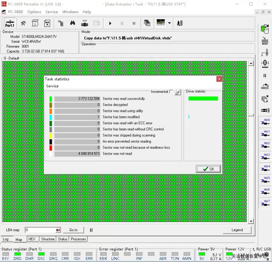Click the binoculars search icon
This screenshot has height=262, width=272.
72,23
